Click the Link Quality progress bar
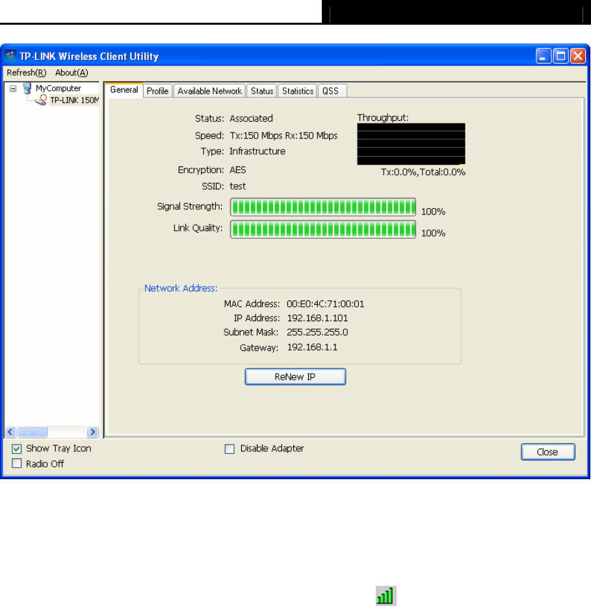591x606 pixels. [323, 230]
